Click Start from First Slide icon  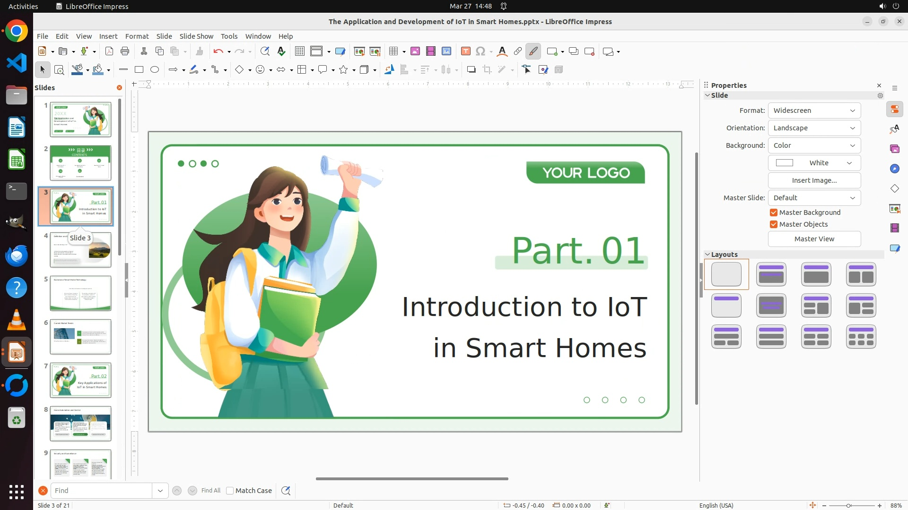[359, 51]
